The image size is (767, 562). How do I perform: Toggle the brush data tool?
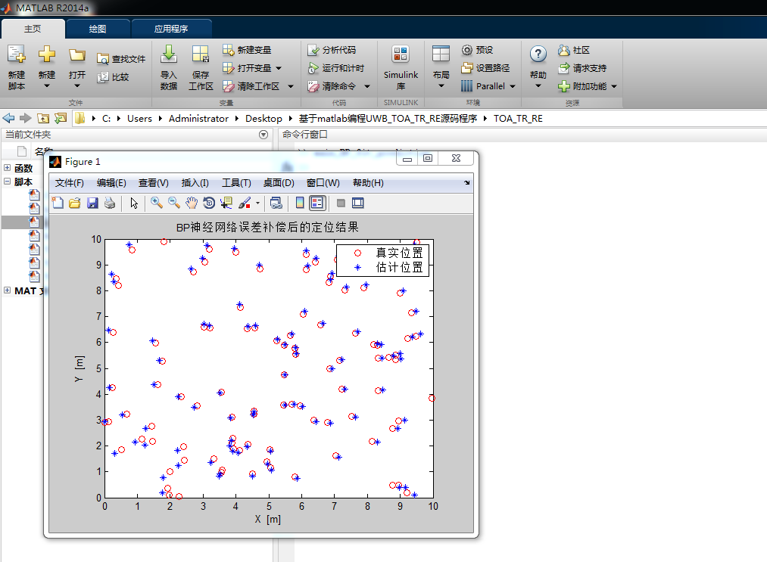pyautogui.click(x=245, y=203)
